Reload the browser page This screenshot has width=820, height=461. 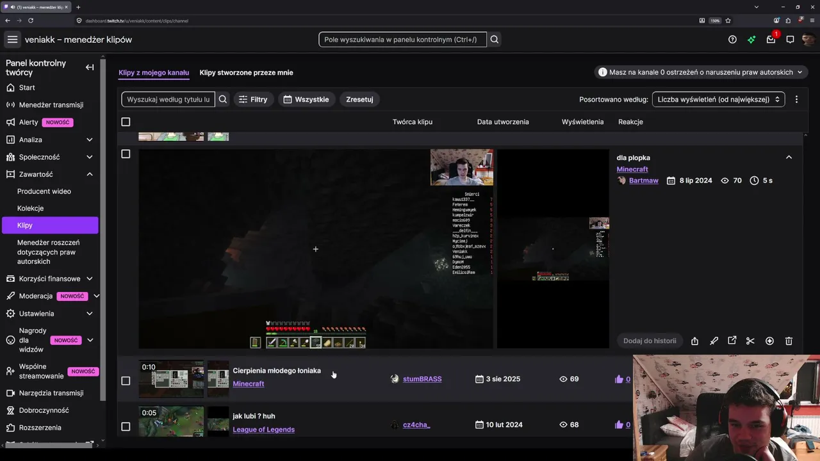[x=31, y=20]
